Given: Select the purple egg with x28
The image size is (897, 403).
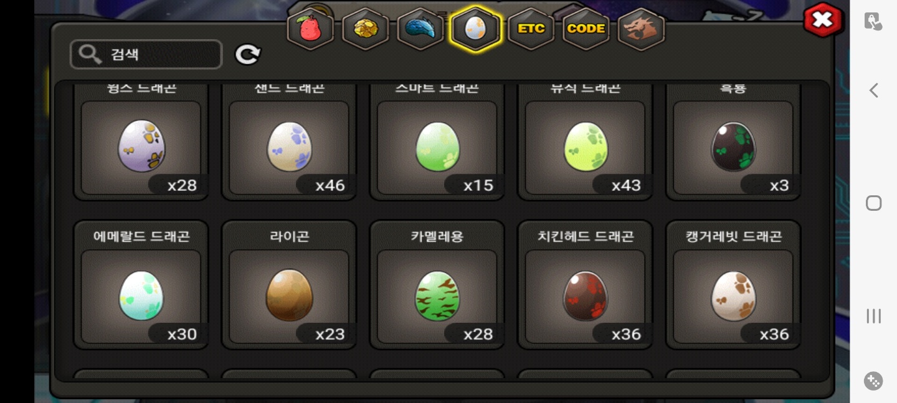Looking at the screenshot, I should point(141,142).
